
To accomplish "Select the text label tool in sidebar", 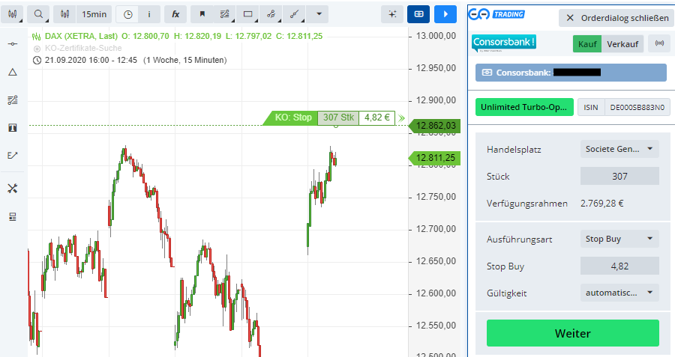I will tap(13, 127).
